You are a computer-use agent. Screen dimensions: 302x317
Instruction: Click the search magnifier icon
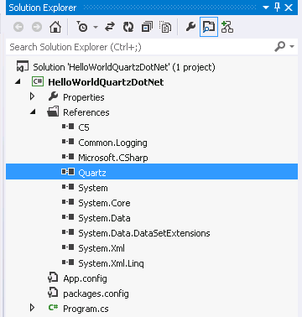[x=280, y=47]
